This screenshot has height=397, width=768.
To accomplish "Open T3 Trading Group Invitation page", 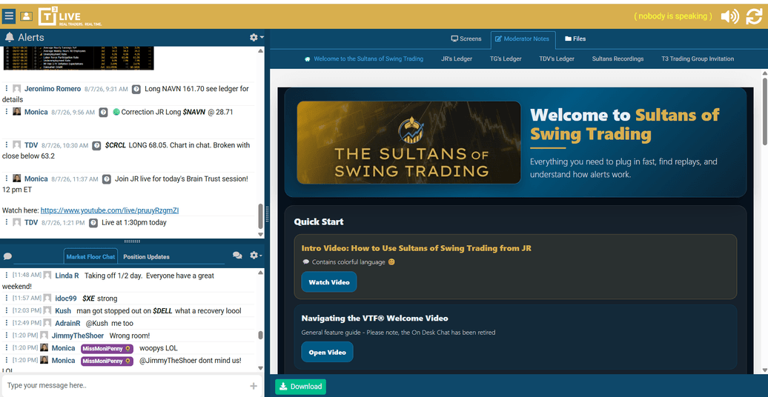I will coord(698,59).
